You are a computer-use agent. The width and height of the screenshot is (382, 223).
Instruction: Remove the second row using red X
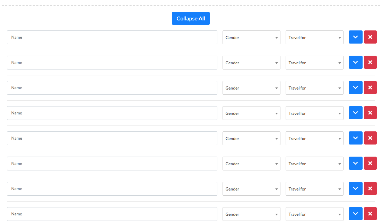coord(370,63)
